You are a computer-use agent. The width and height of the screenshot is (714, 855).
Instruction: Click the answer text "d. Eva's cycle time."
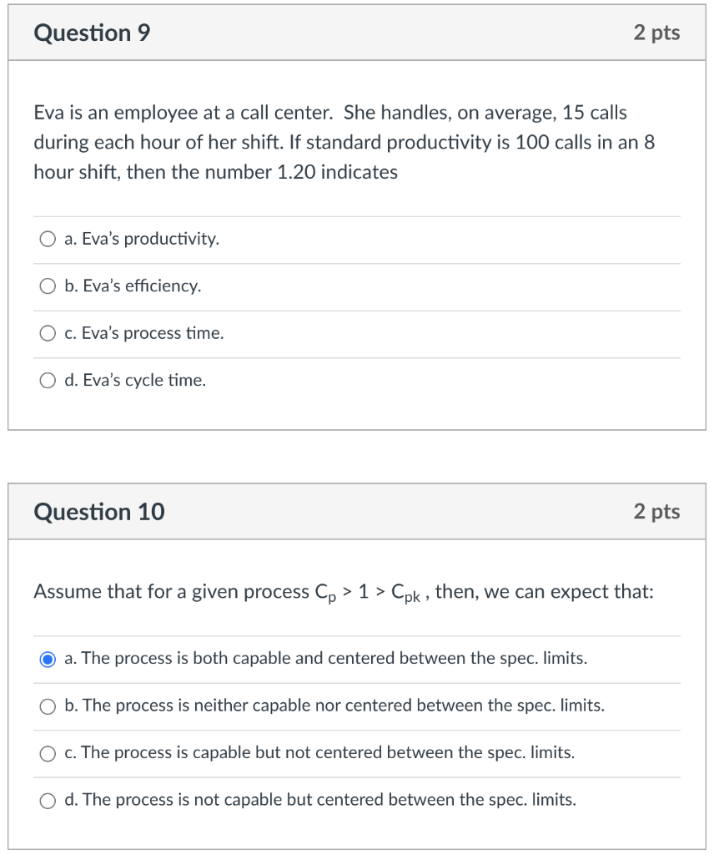pyautogui.click(x=135, y=381)
